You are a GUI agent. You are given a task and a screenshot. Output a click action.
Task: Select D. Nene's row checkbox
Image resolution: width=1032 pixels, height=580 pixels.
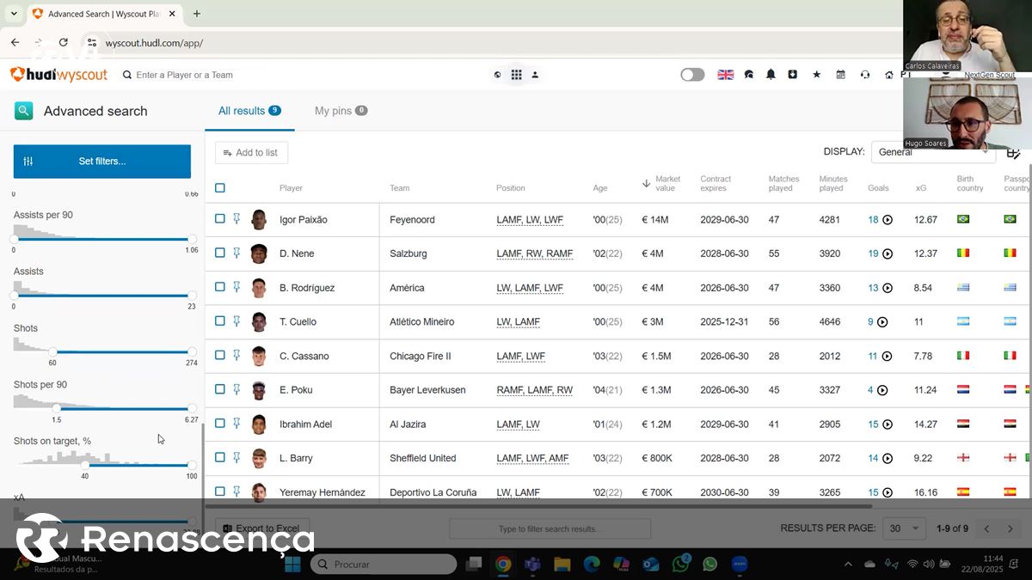pos(220,253)
